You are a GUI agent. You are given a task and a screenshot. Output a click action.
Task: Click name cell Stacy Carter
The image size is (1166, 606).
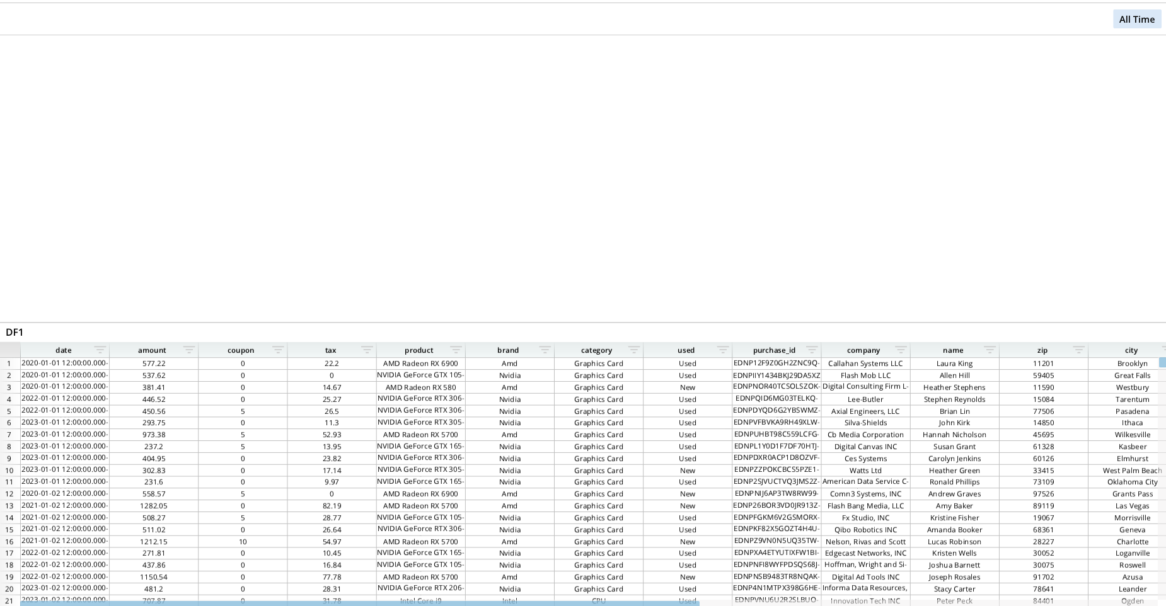point(954,589)
